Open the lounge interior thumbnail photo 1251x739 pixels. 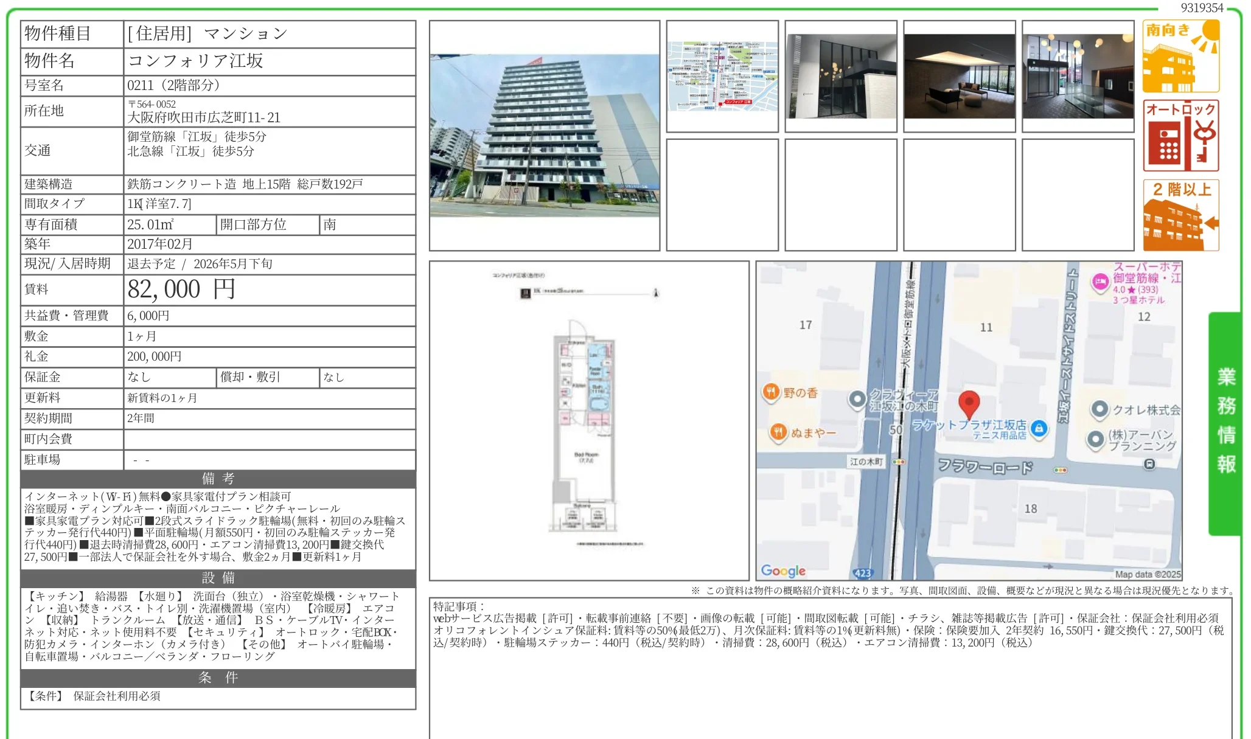[x=959, y=76]
